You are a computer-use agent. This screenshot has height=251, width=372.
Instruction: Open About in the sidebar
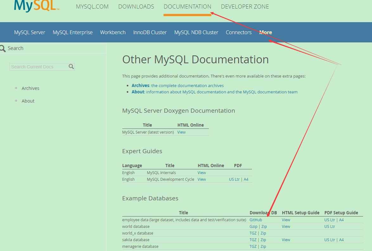(x=28, y=101)
